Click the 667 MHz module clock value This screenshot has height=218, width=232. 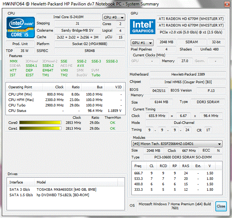(189, 151)
